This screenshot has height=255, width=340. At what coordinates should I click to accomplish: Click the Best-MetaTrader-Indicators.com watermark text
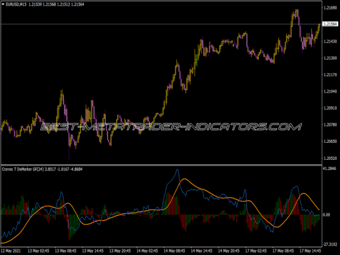[170, 127]
